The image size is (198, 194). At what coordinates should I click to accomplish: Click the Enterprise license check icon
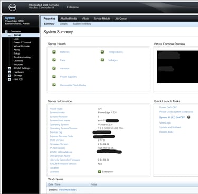tap(100, 171)
